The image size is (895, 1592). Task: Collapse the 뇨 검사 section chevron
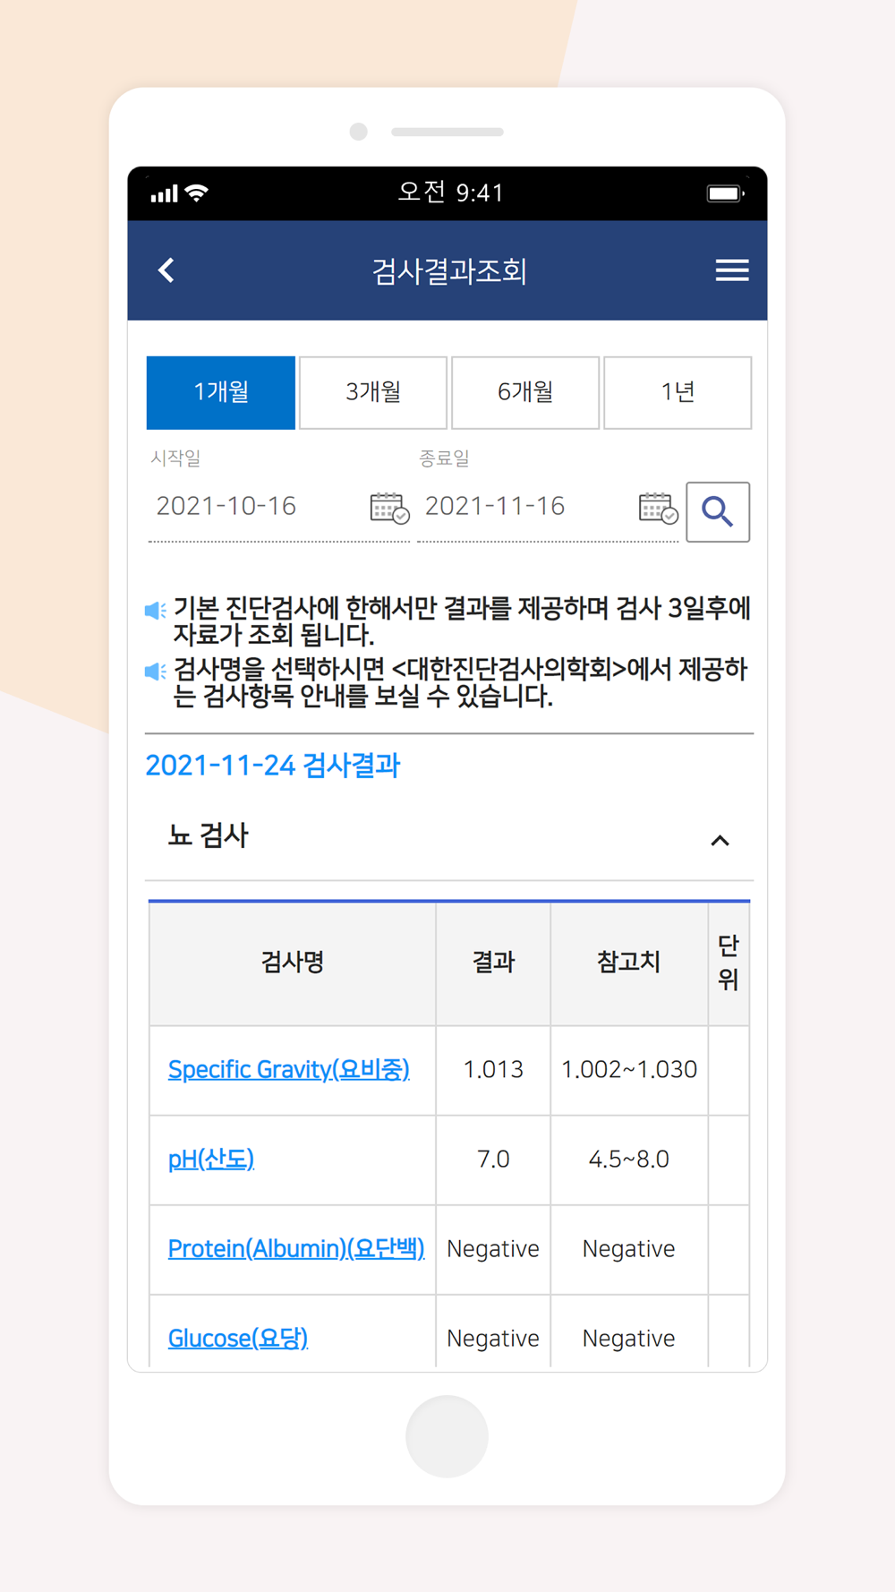[720, 841]
